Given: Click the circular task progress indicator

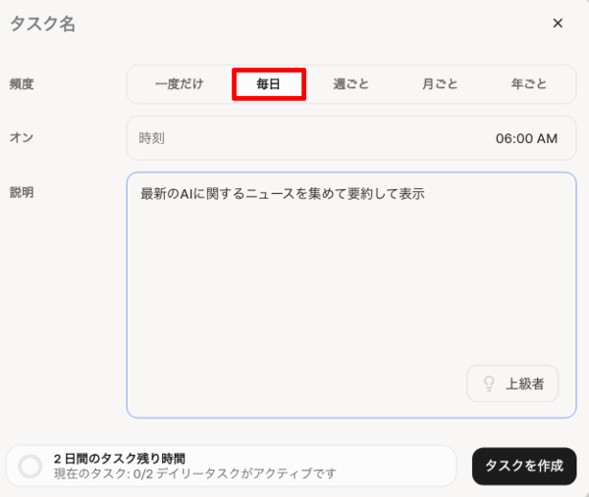Looking at the screenshot, I should tap(30, 467).
